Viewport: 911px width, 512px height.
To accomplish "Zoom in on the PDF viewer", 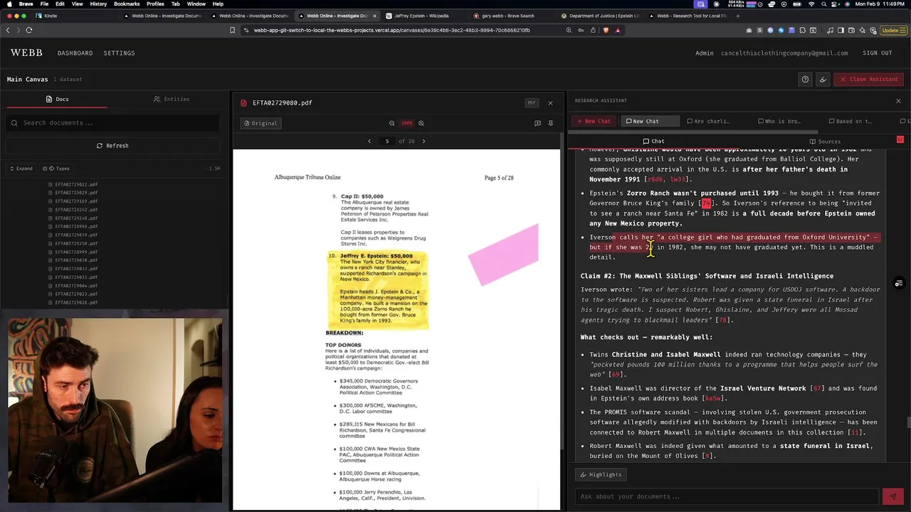I will [x=421, y=123].
